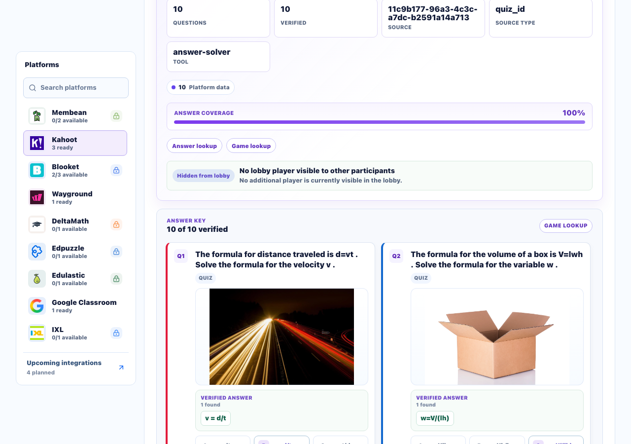This screenshot has width=631, height=444.
Task: Click the Google Classroom logo icon
Action: (37, 306)
